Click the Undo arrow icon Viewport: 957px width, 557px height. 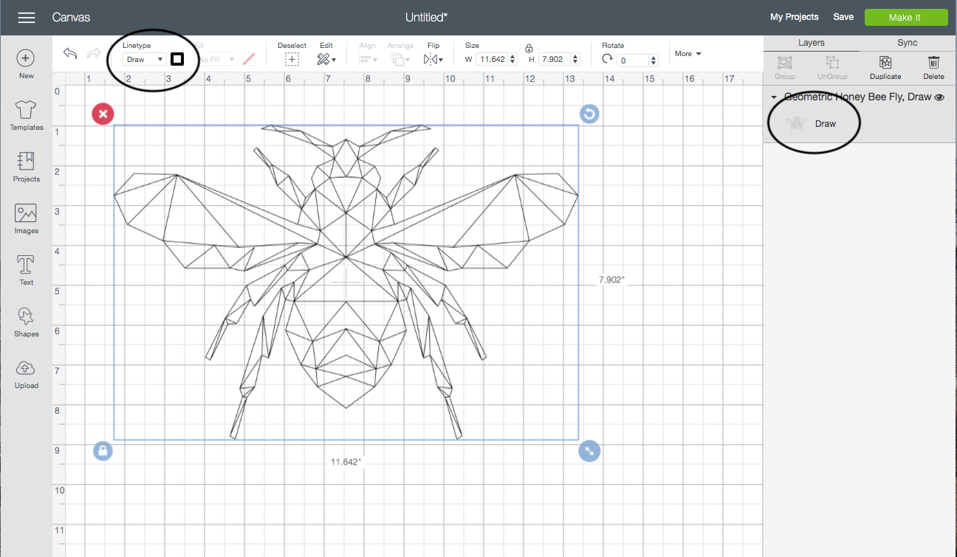(x=70, y=54)
